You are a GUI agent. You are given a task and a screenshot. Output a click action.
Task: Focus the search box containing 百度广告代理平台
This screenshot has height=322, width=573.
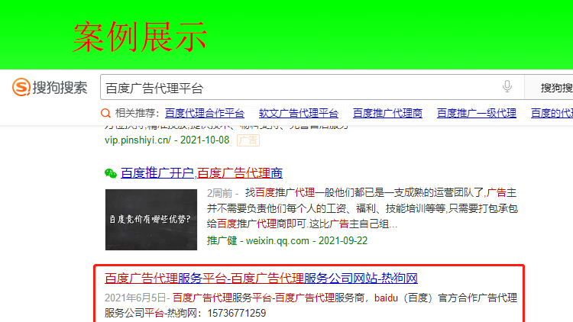coord(312,87)
